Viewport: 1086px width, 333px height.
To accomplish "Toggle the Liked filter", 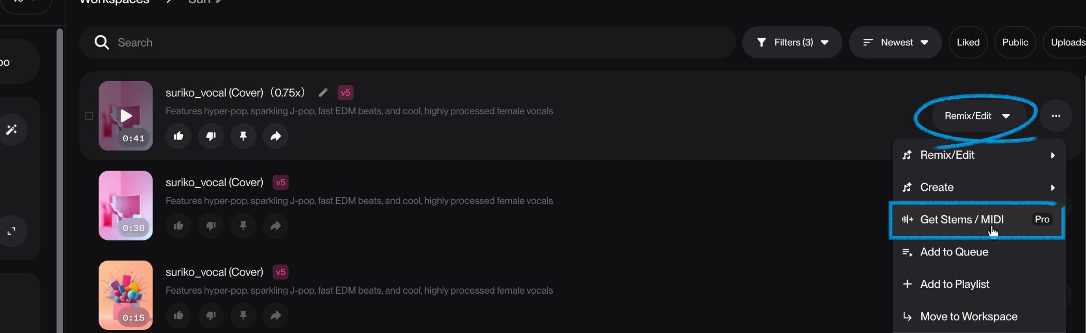I will tap(968, 42).
